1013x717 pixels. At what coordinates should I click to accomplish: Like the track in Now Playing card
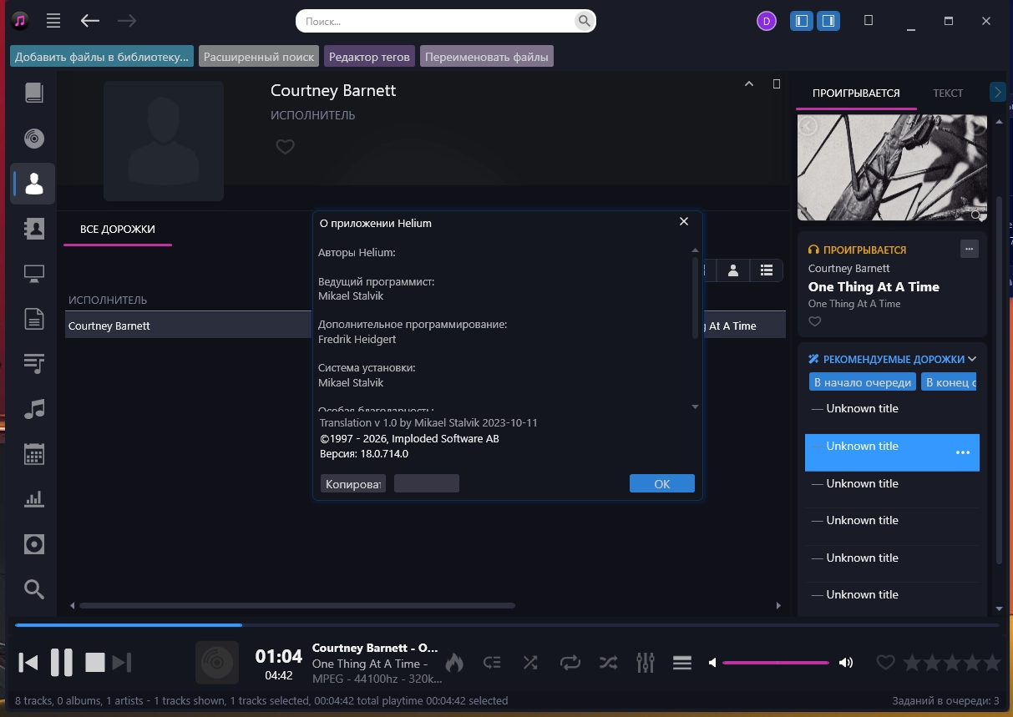(815, 321)
